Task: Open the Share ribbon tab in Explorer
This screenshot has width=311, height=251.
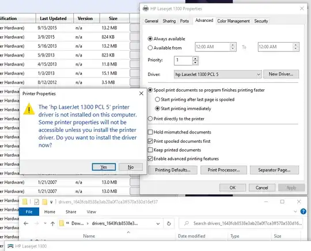Action: 71,212
